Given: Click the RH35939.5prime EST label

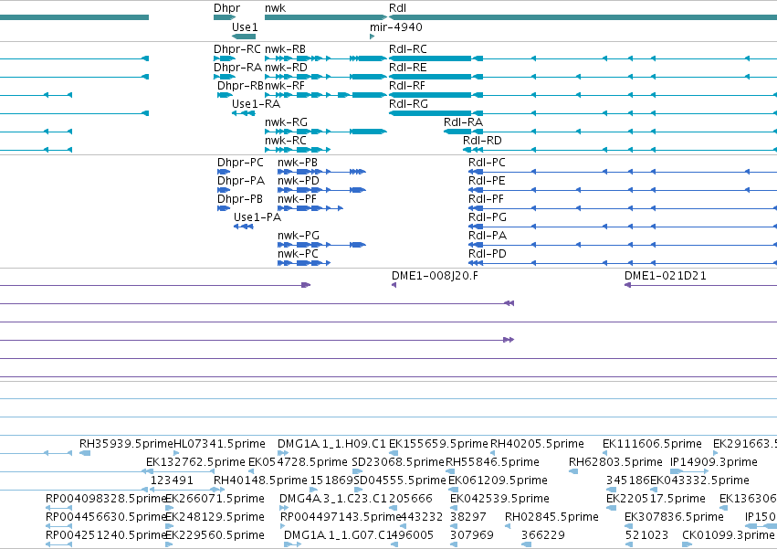Looking at the screenshot, I should click(126, 444).
